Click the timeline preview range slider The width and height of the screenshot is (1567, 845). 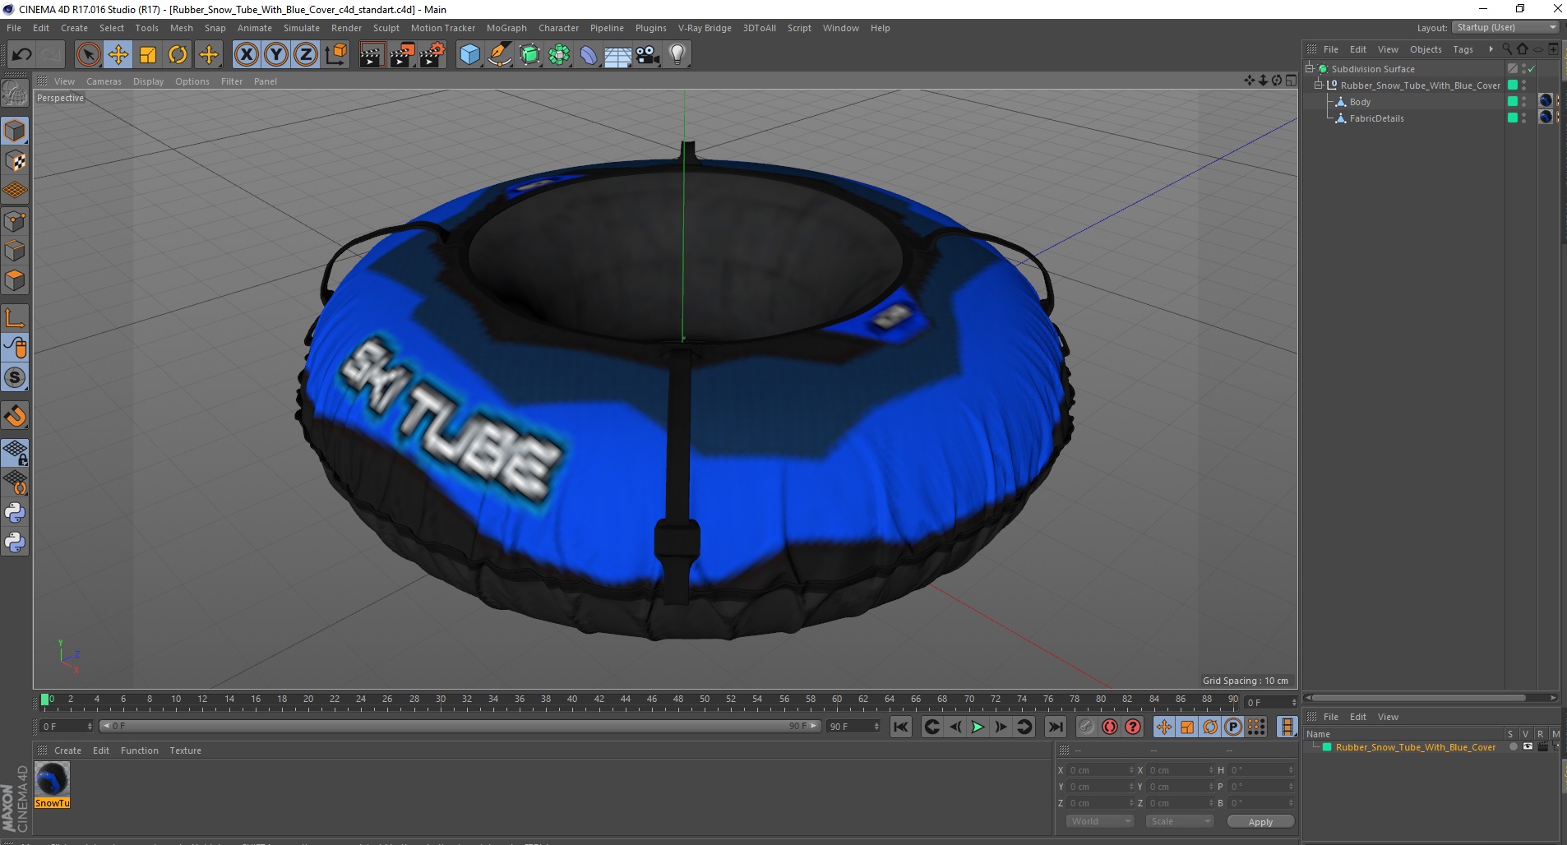click(460, 726)
